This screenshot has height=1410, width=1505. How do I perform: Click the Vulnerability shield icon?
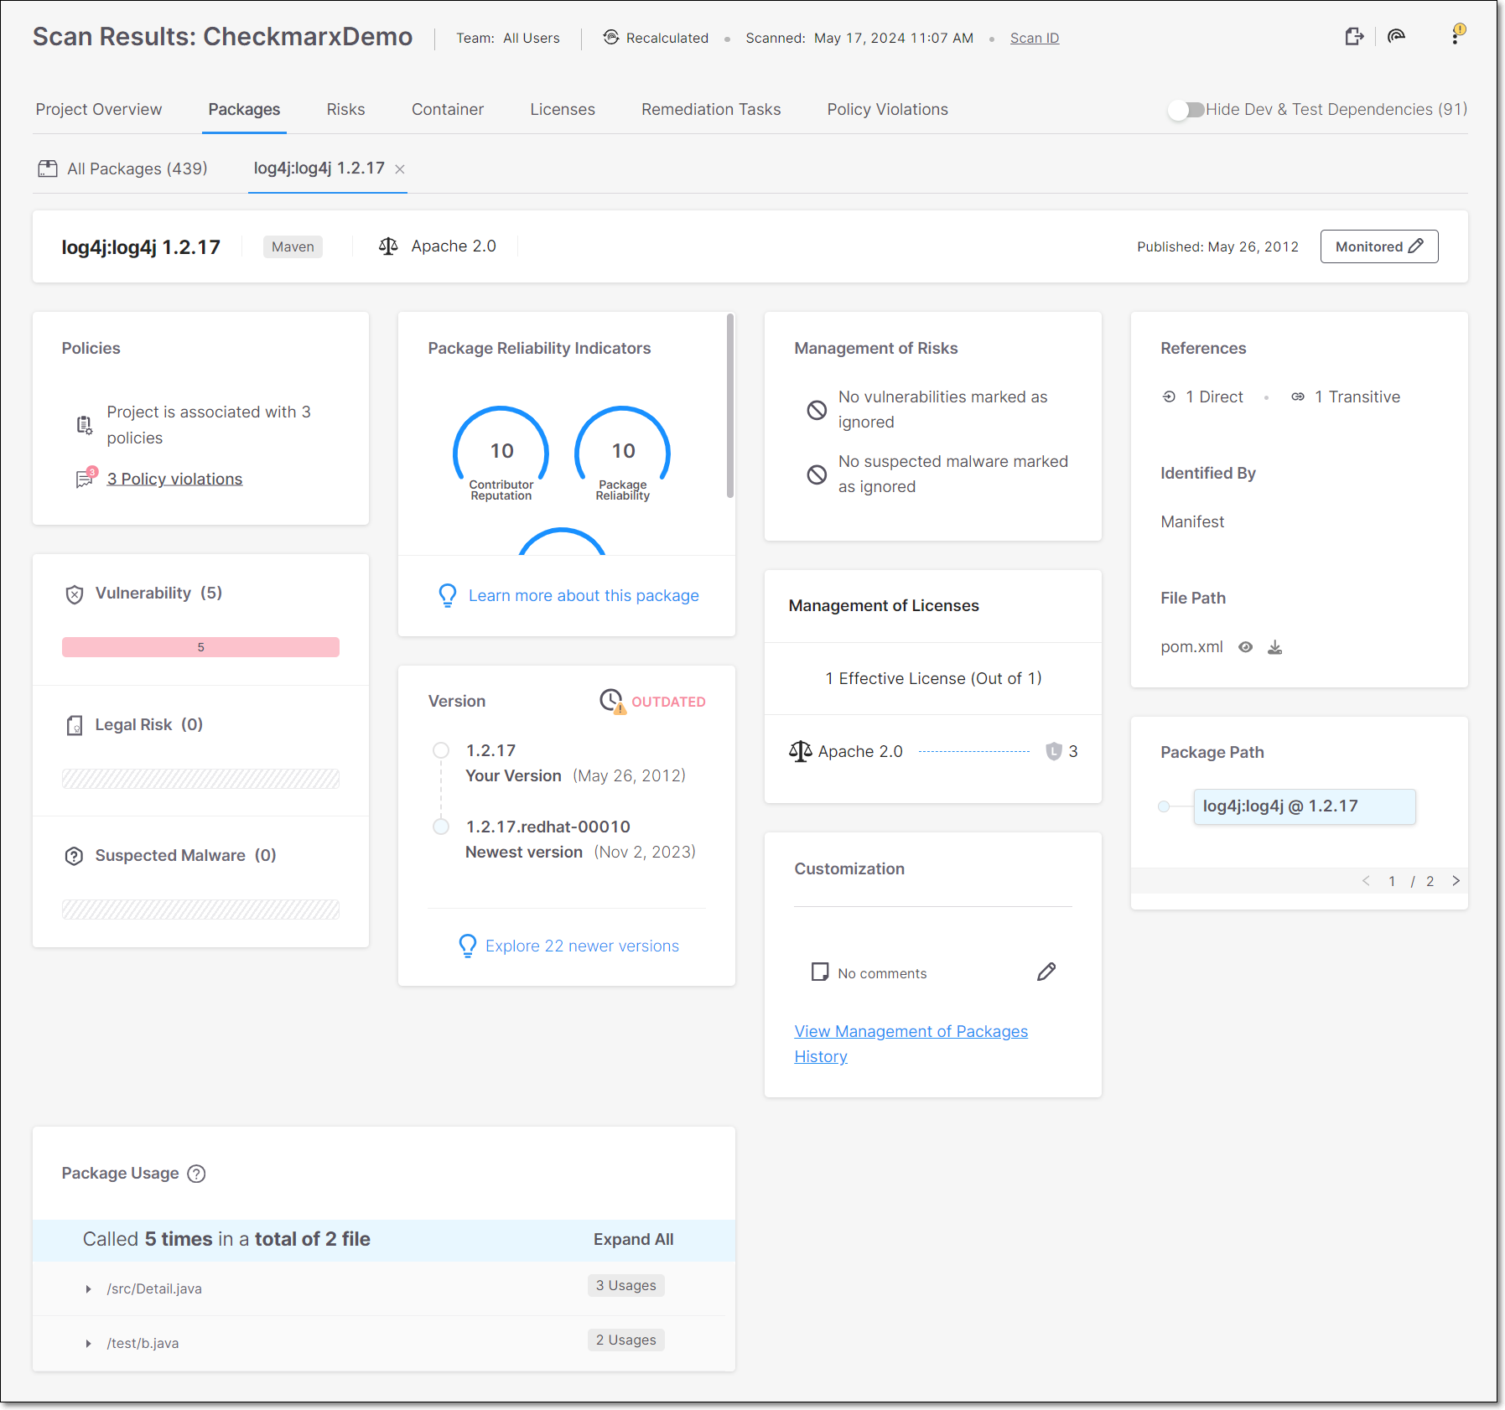(x=75, y=594)
